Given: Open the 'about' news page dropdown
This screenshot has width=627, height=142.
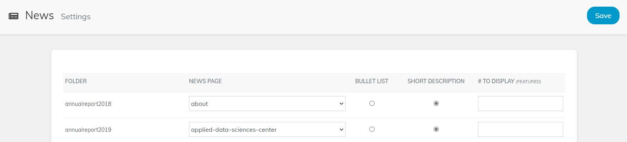Looking at the screenshot, I should pos(267,104).
